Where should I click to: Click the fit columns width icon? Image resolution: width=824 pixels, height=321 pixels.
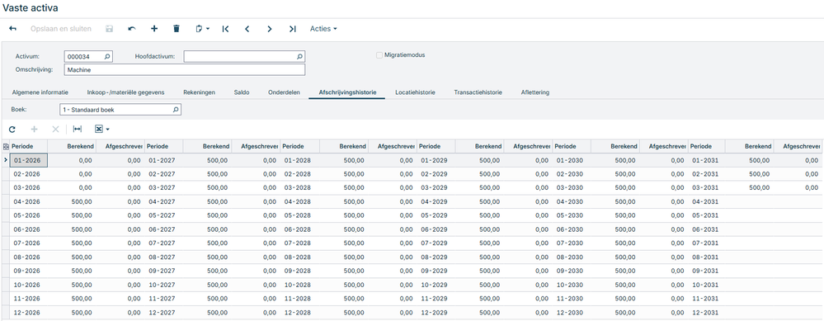(78, 129)
